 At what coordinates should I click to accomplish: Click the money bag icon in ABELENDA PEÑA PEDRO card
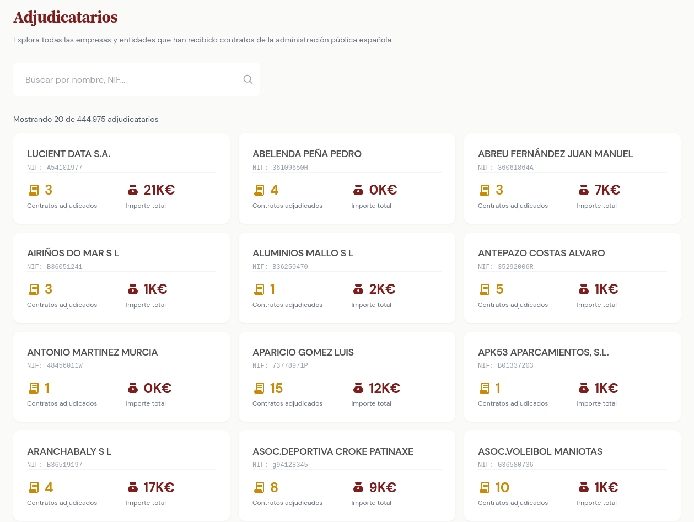[x=358, y=190]
